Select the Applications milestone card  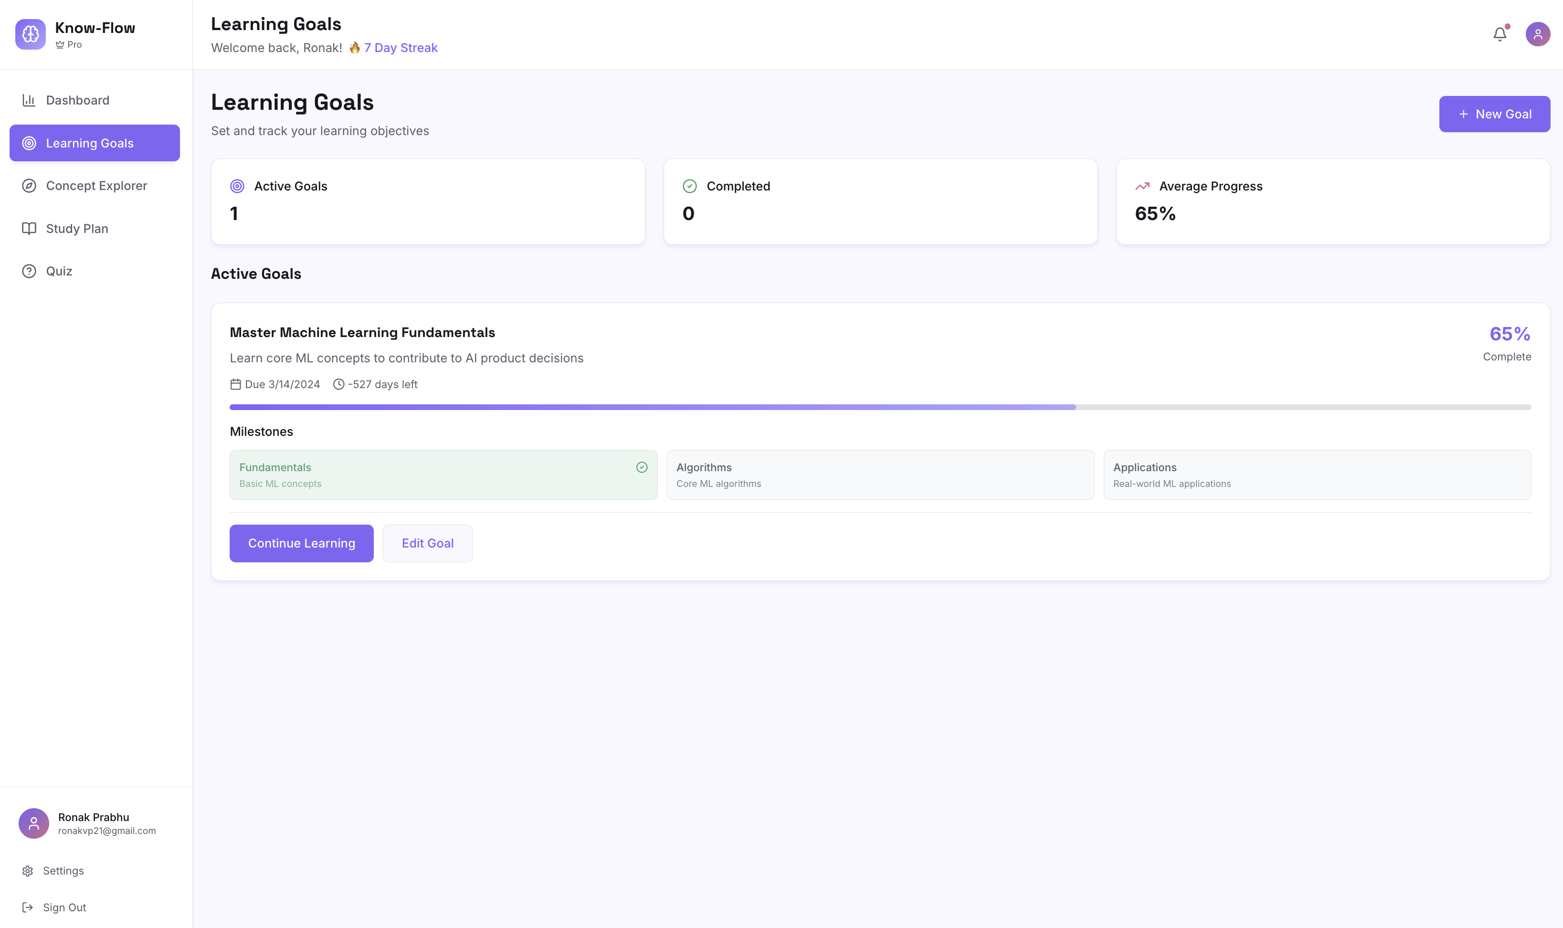(x=1317, y=475)
